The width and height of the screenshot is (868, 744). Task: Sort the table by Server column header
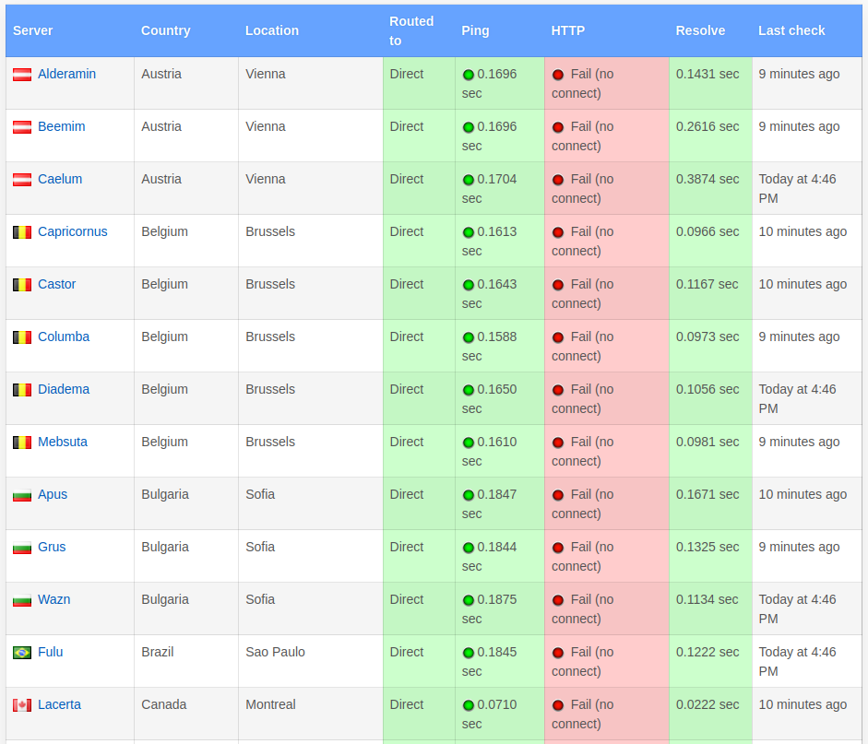pyautogui.click(x=32, y=31)
